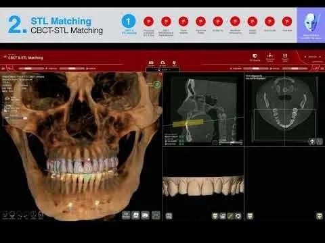Click the second icon in the STL teeth view group
Viewport: 325px width, 243px height.
(223, 216)
